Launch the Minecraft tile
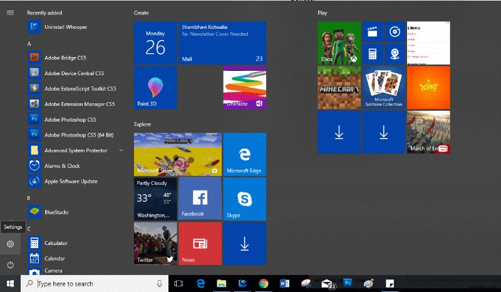Viewport: 501px width, 292px height. pyautogui.click(x=339, y=88)
